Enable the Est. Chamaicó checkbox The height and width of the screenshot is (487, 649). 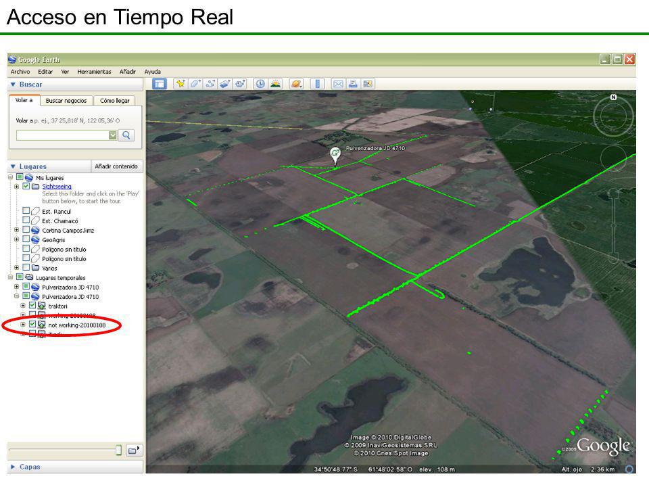[26, 221]
